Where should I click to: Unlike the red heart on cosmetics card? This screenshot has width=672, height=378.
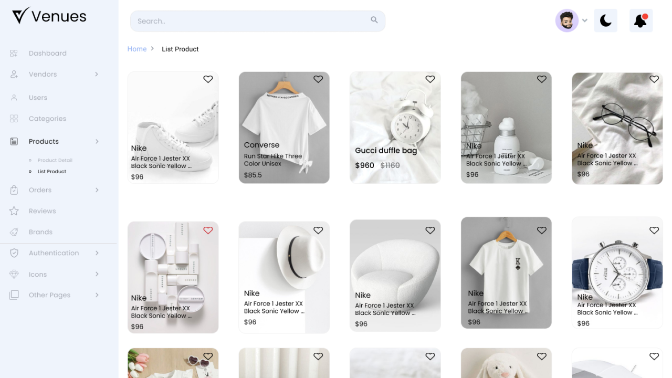[208, 230]
